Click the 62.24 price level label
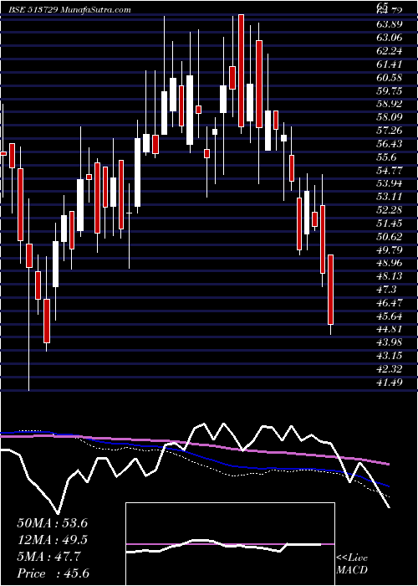 click(x=390, y=51)
